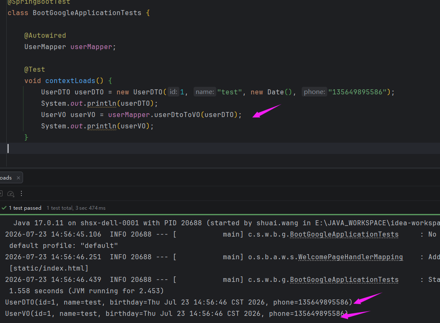Click the UserMapper type in field declaration
The height and width of the screenshot is (323, 440).
45,47
